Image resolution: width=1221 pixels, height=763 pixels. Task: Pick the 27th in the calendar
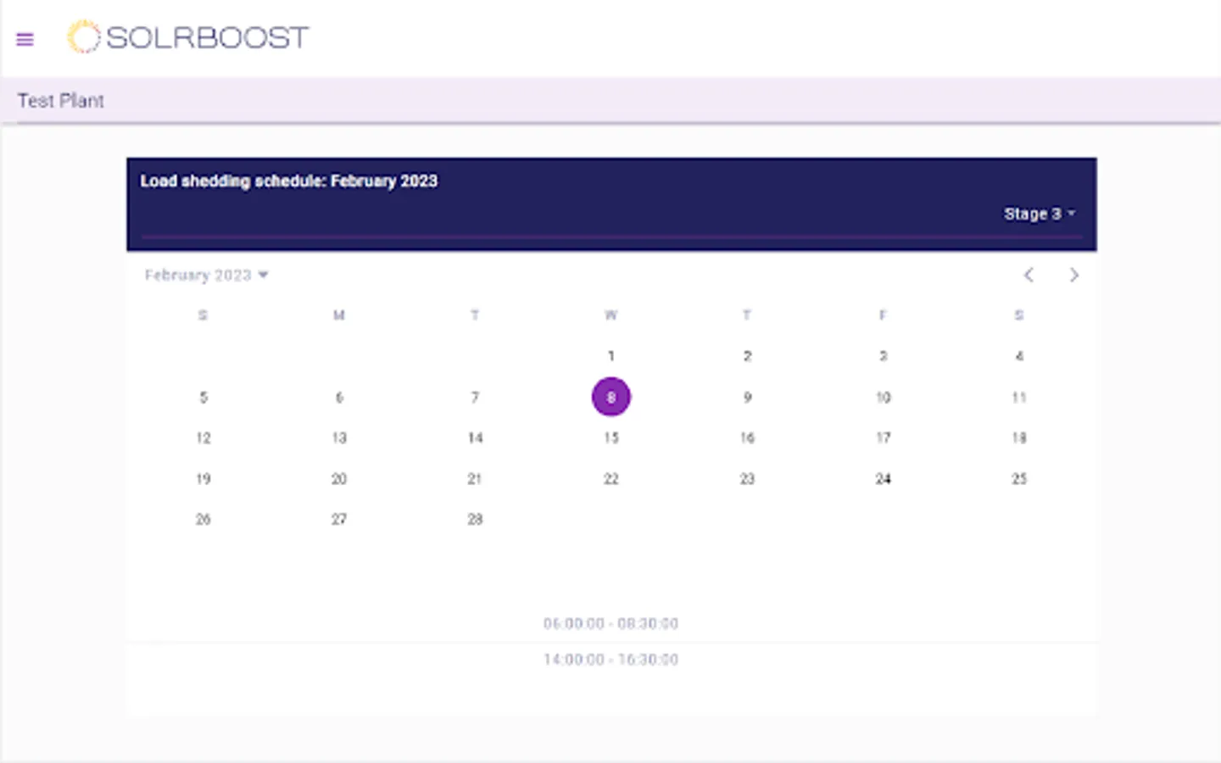coord(339,519)
